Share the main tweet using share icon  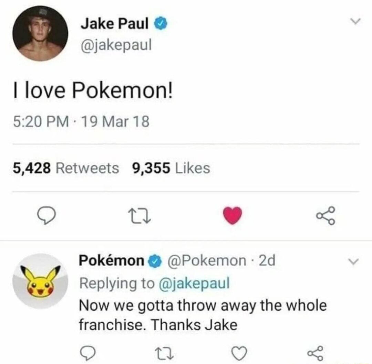(325, 216)
